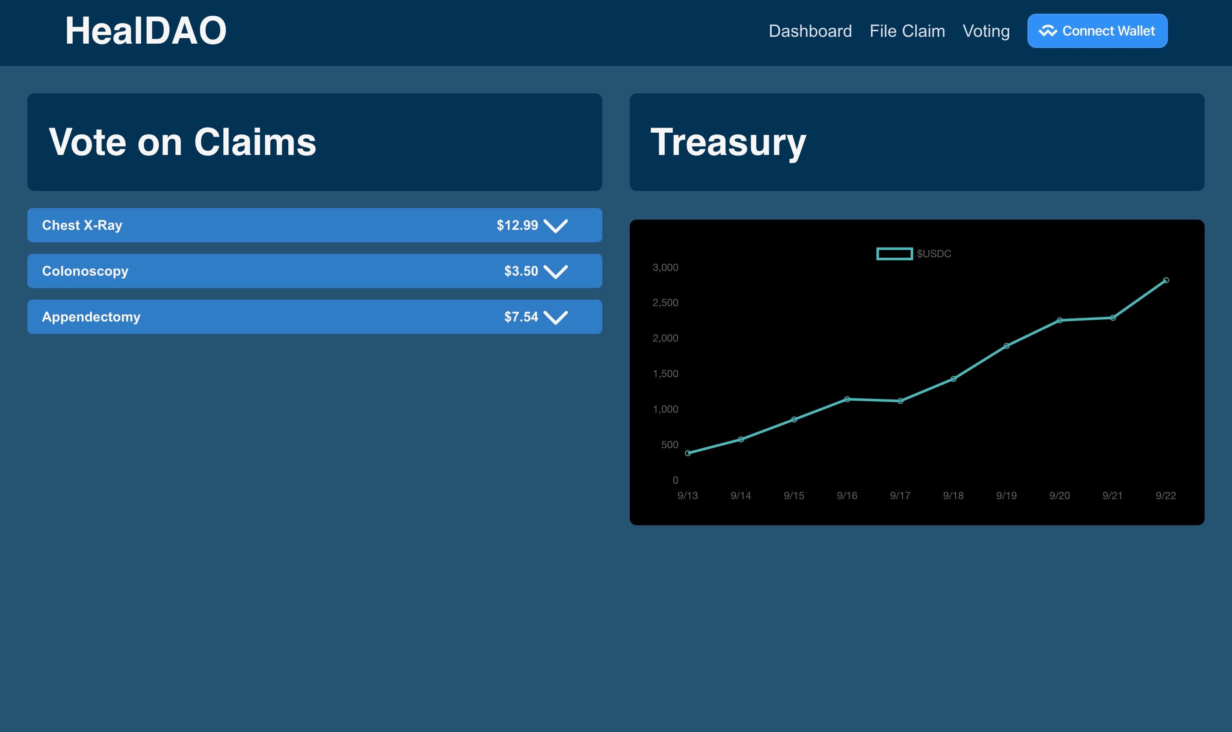Image resolution: width=1232 pixels, height=732 pixels.
Task: Click the Vote on Claims heading
Action: pos(182,142)
